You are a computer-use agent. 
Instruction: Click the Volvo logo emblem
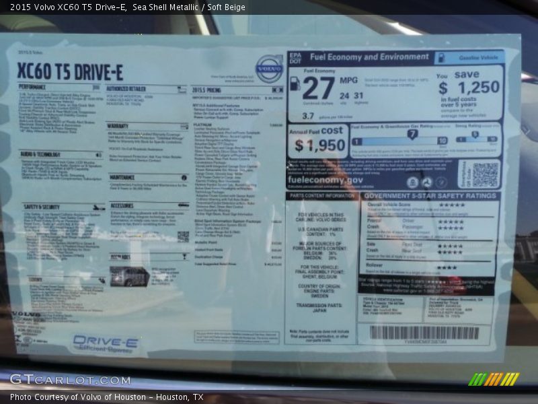(269, 69)
